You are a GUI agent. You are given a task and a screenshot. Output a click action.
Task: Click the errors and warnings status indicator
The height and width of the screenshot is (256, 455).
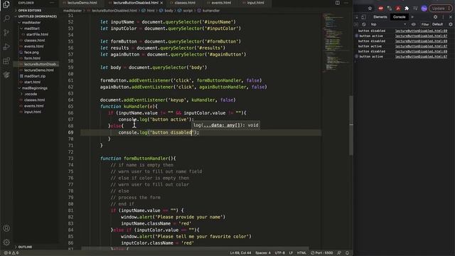click(11, 253)
